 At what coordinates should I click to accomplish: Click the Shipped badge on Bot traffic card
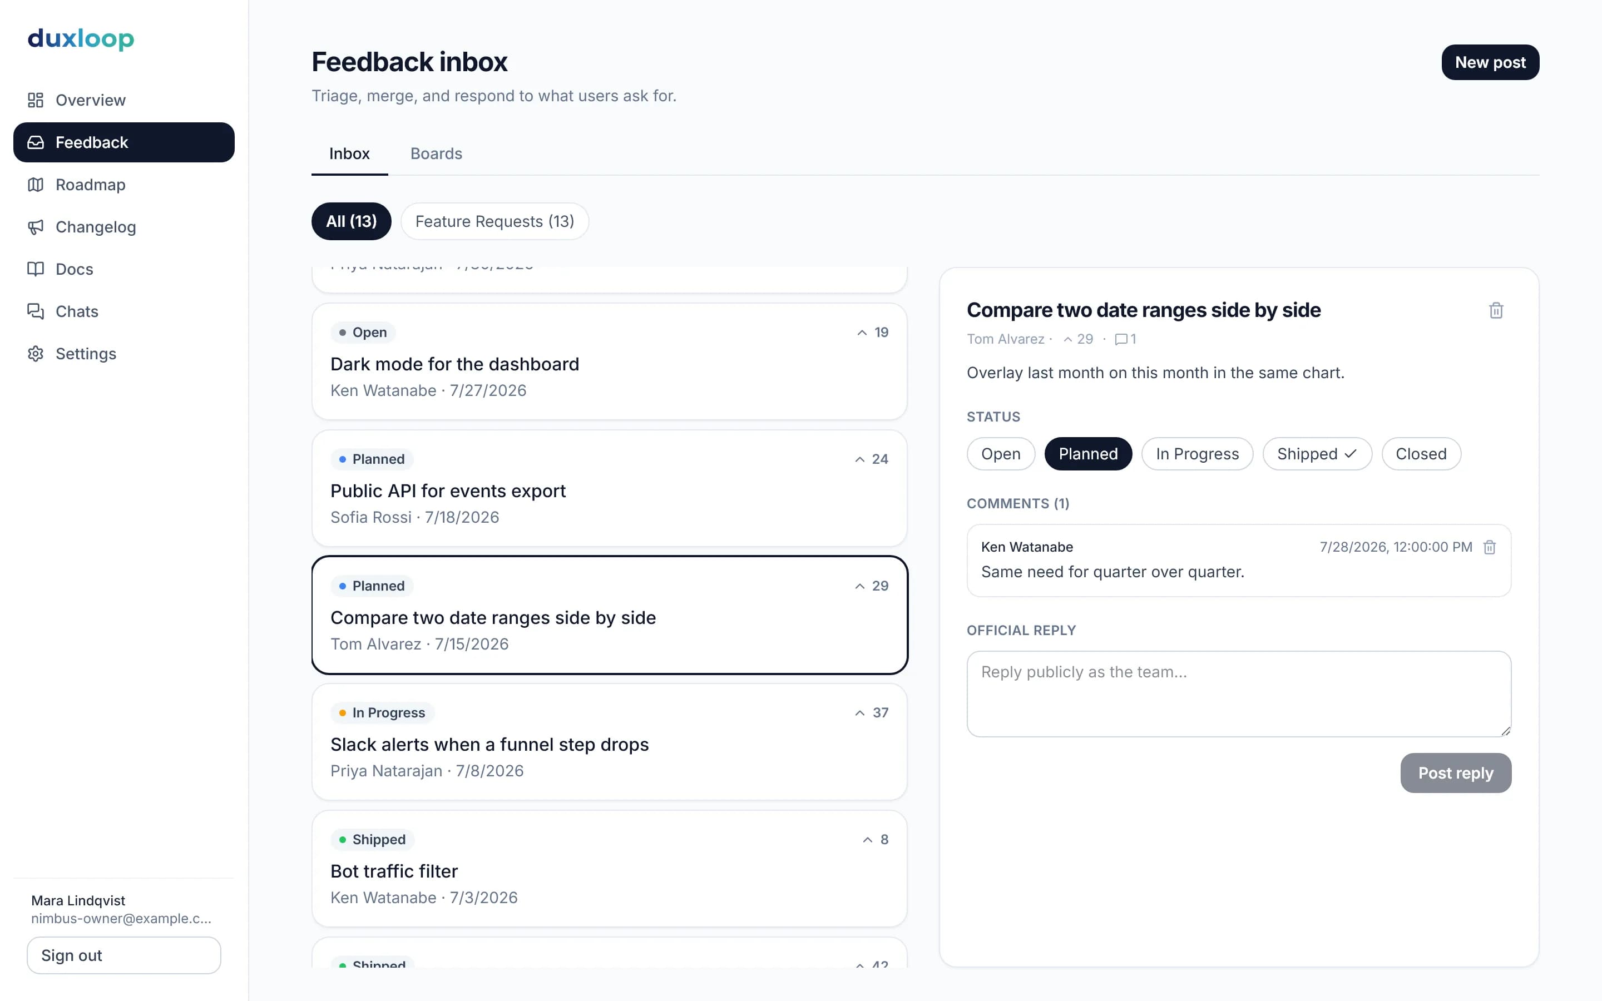[372, 840]
